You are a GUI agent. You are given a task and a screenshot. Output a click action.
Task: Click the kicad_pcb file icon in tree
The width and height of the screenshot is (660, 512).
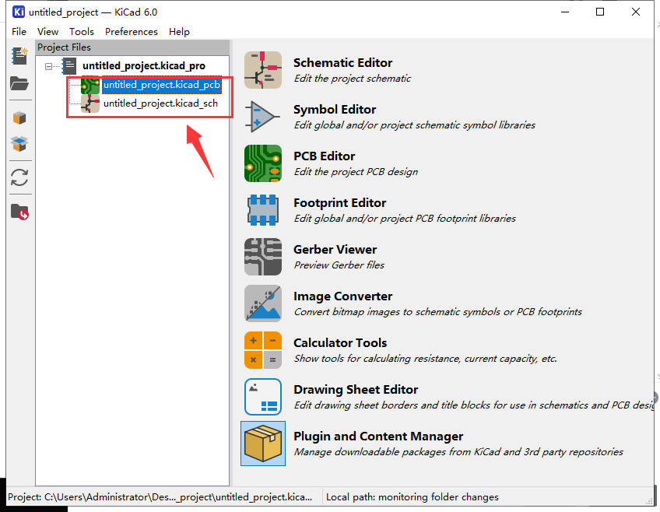pyautogui.click(x=90, y=85)
